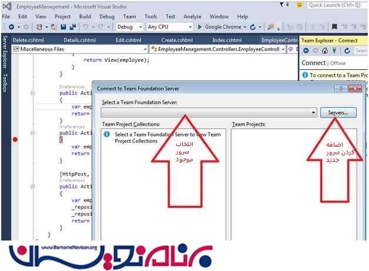The width and height of the screenshot is (369, 271).
Task: Open the Any CPU platform dropdown
Action: (169, 27)
